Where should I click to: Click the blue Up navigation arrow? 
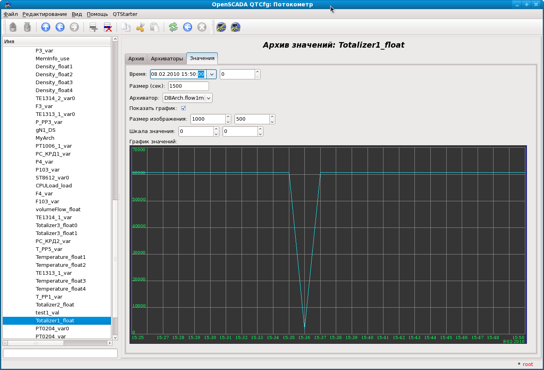point(46,27)
